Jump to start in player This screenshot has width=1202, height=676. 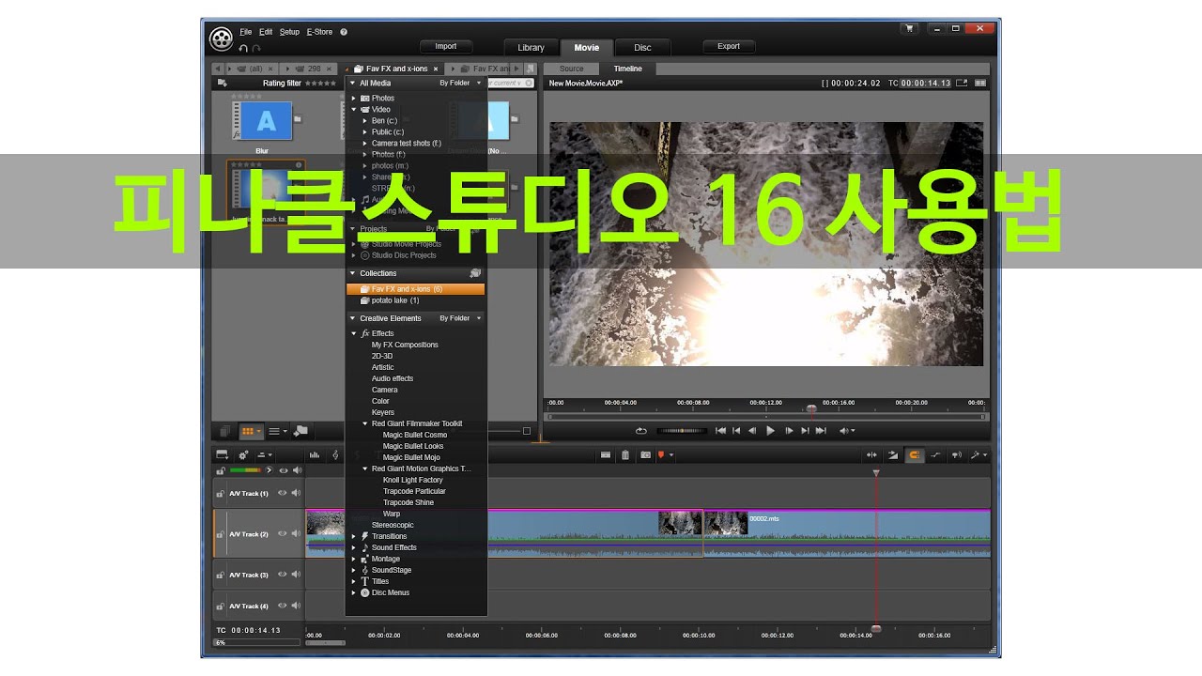click(720, 431)
